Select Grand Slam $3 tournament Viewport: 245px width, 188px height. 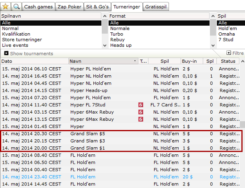pos(120,141)
